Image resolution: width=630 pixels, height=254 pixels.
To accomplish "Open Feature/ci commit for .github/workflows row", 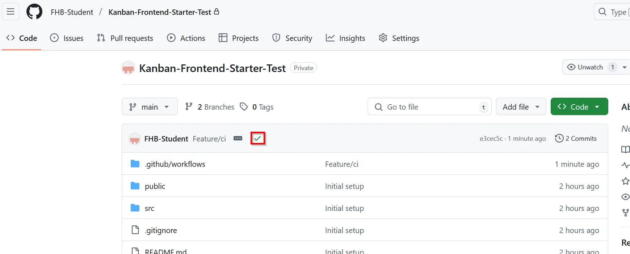I will pos(342,164).
